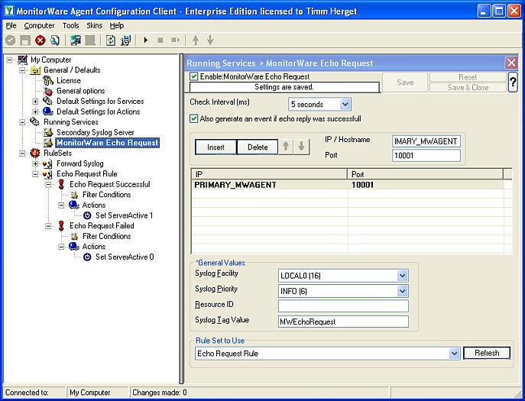Click the My Computer icon in tree
The image size is (525, 401).
tap(22, 60)
